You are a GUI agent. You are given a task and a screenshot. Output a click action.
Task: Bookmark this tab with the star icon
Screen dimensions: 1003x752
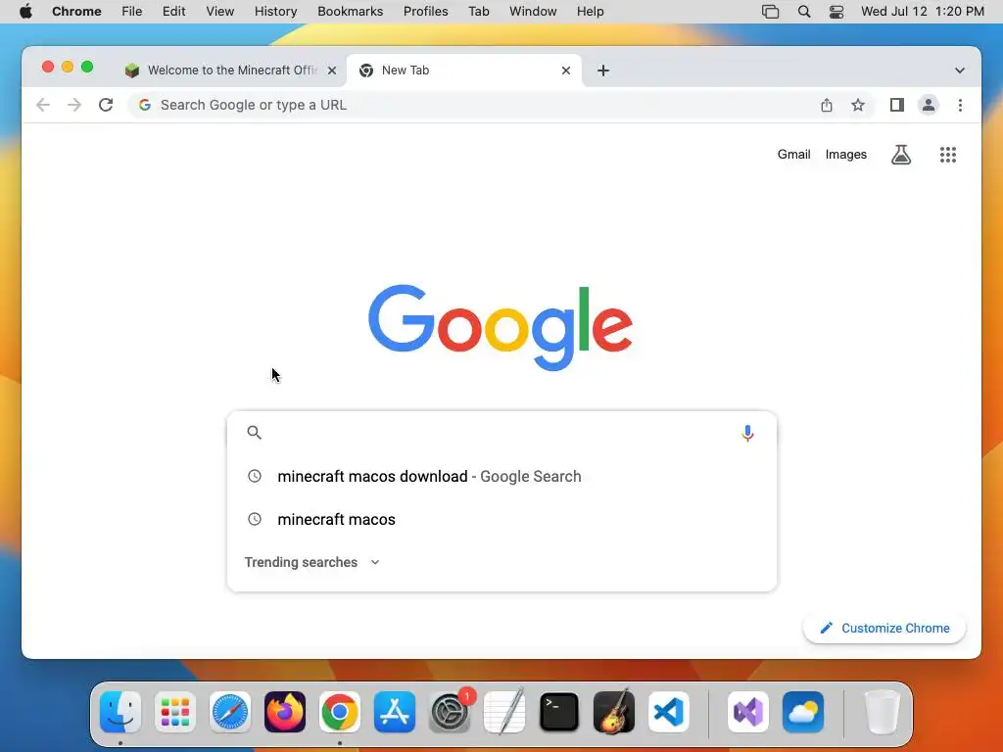tap(858, 105)
